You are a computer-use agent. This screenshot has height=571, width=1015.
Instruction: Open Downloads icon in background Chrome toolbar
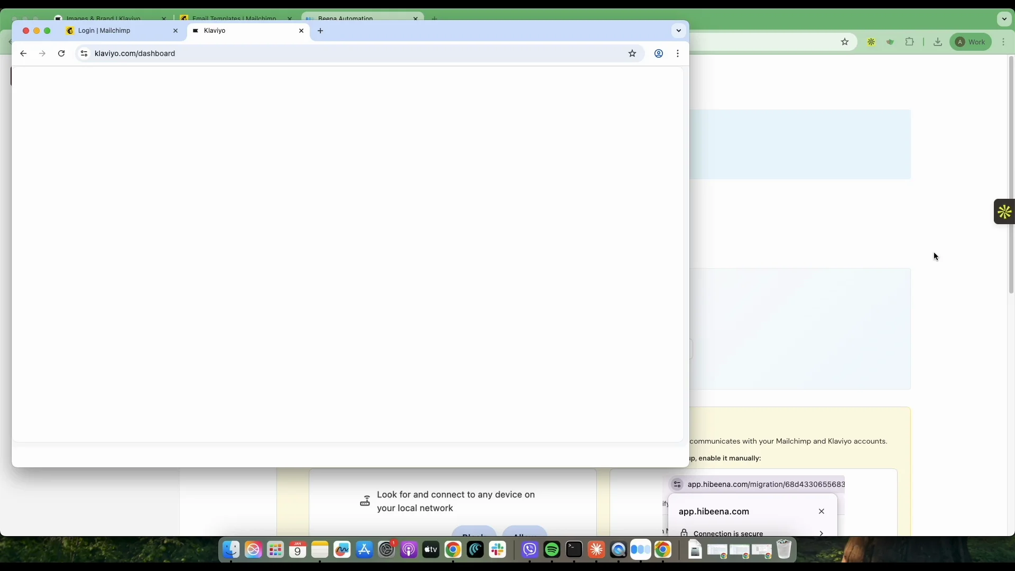938,42
